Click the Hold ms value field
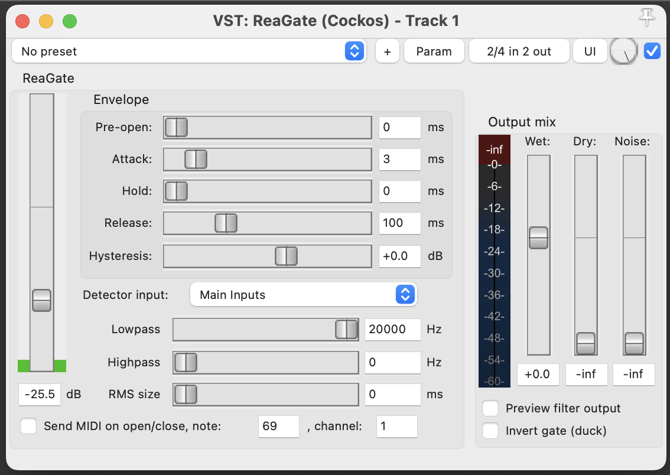Viewport: 670px width, 475px height. point(399,191)
